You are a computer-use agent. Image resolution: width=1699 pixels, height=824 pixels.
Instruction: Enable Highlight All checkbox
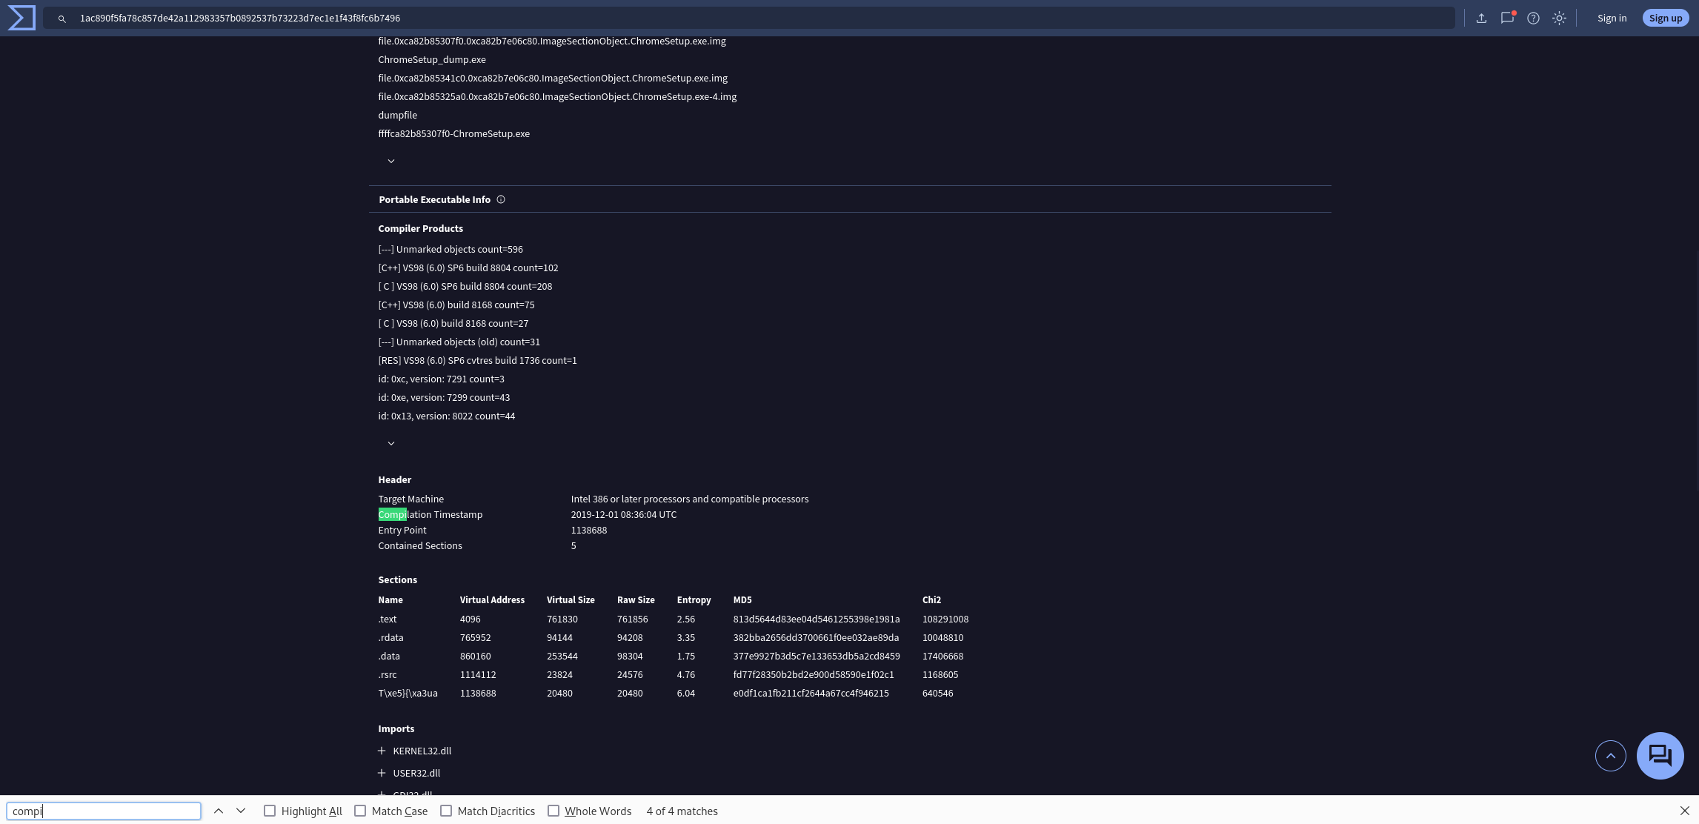pyautogui.click(x=270, y=811)
